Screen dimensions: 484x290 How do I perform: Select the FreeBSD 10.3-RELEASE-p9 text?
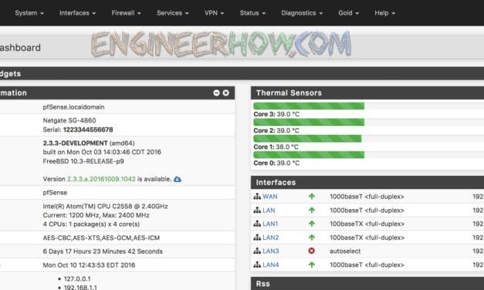[83, 161]
